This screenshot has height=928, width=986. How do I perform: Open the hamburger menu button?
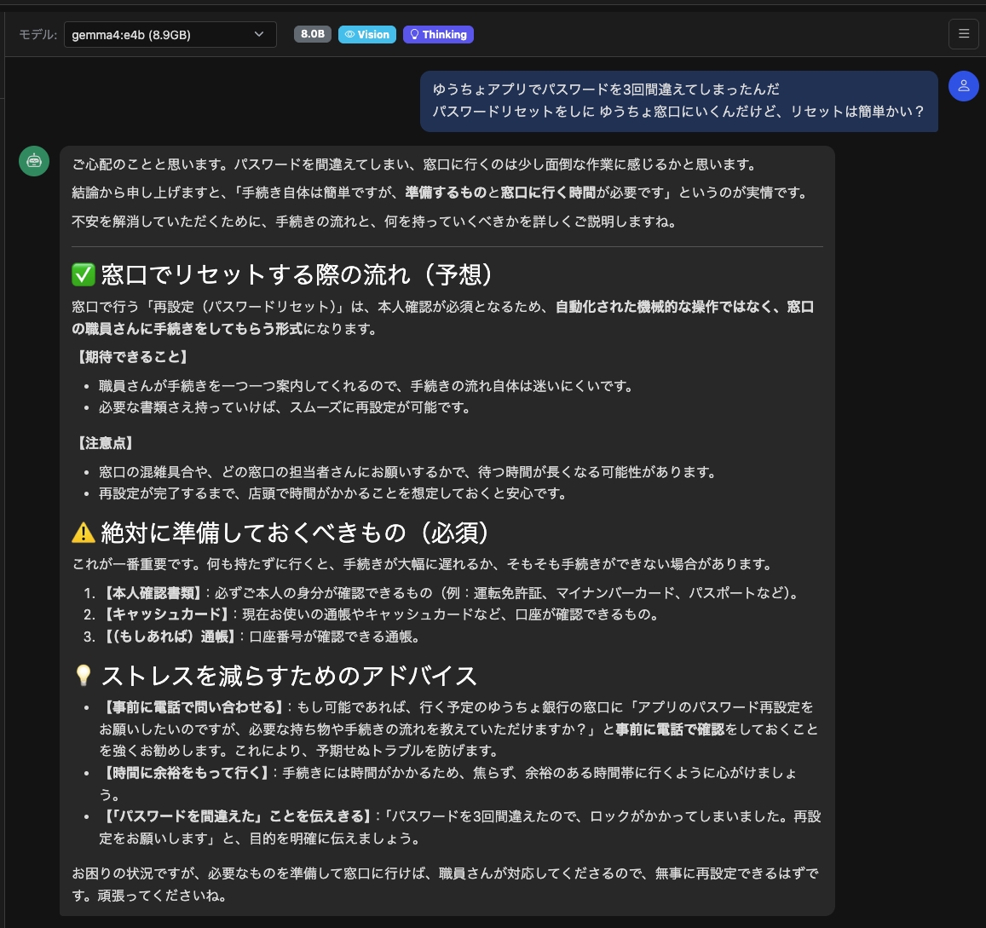click(963, 34)
